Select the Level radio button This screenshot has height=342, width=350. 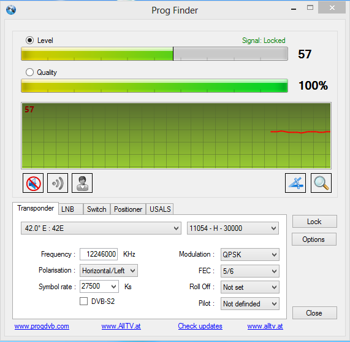pyautogui.click(x=29, y=41)
